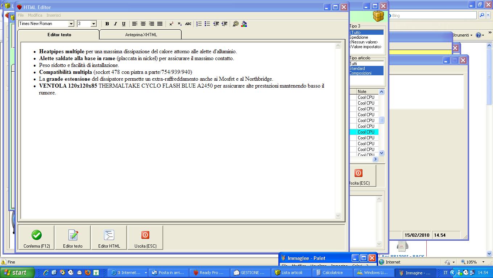
Task: Click the Bing search field in browser
Action: click(x=434, y=16)
